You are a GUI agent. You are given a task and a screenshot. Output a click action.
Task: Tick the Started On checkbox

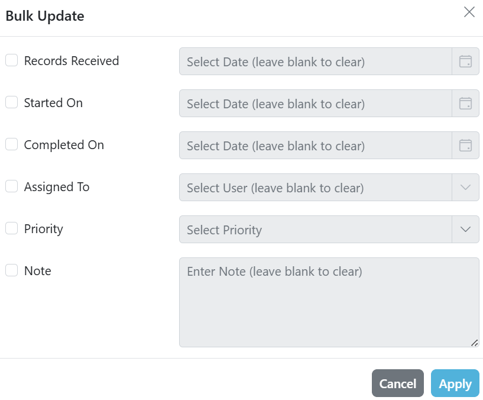click(x=11, y=102)
